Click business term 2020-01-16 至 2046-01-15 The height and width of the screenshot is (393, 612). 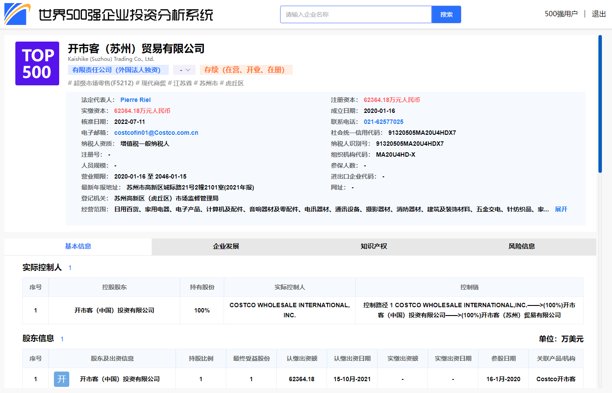pos(150,176)
